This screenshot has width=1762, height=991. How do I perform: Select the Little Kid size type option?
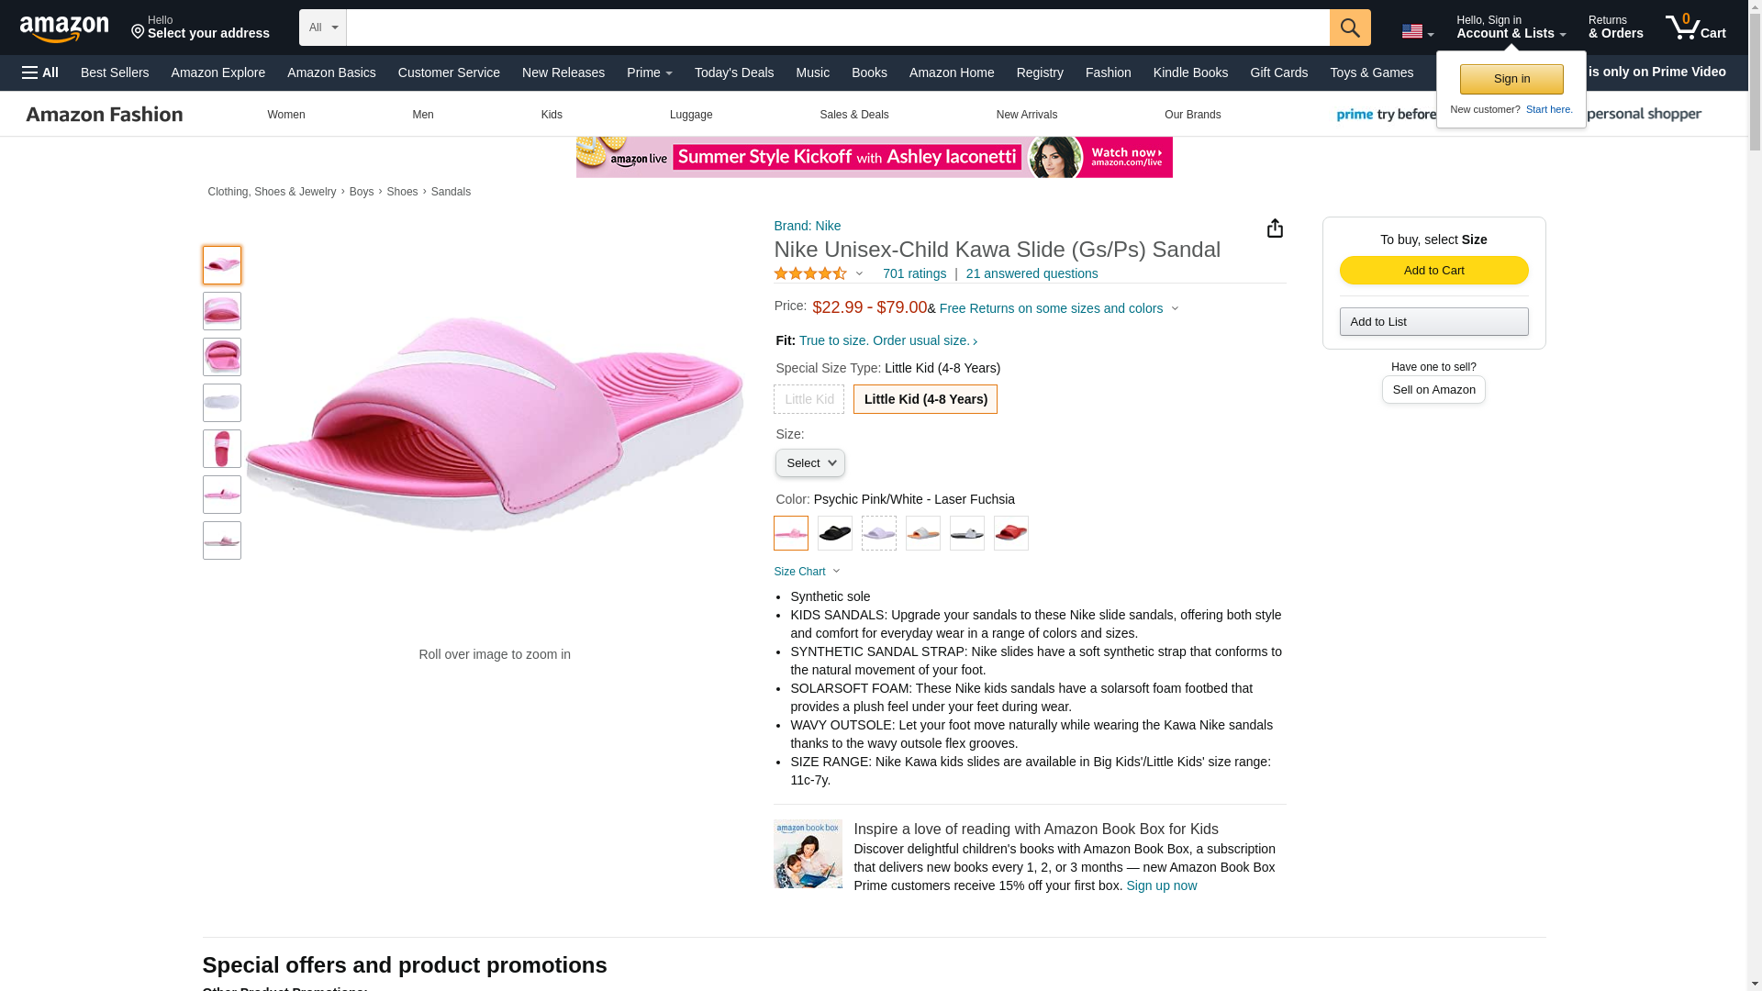[809, 399]
